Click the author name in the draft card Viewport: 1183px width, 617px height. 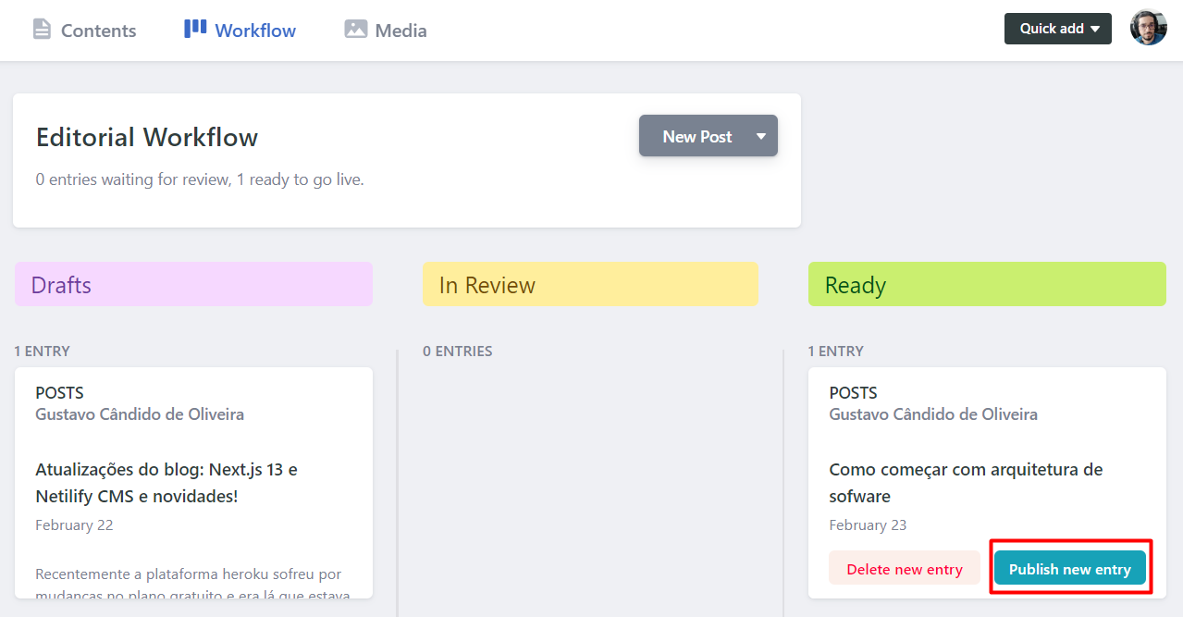(140, 414)
